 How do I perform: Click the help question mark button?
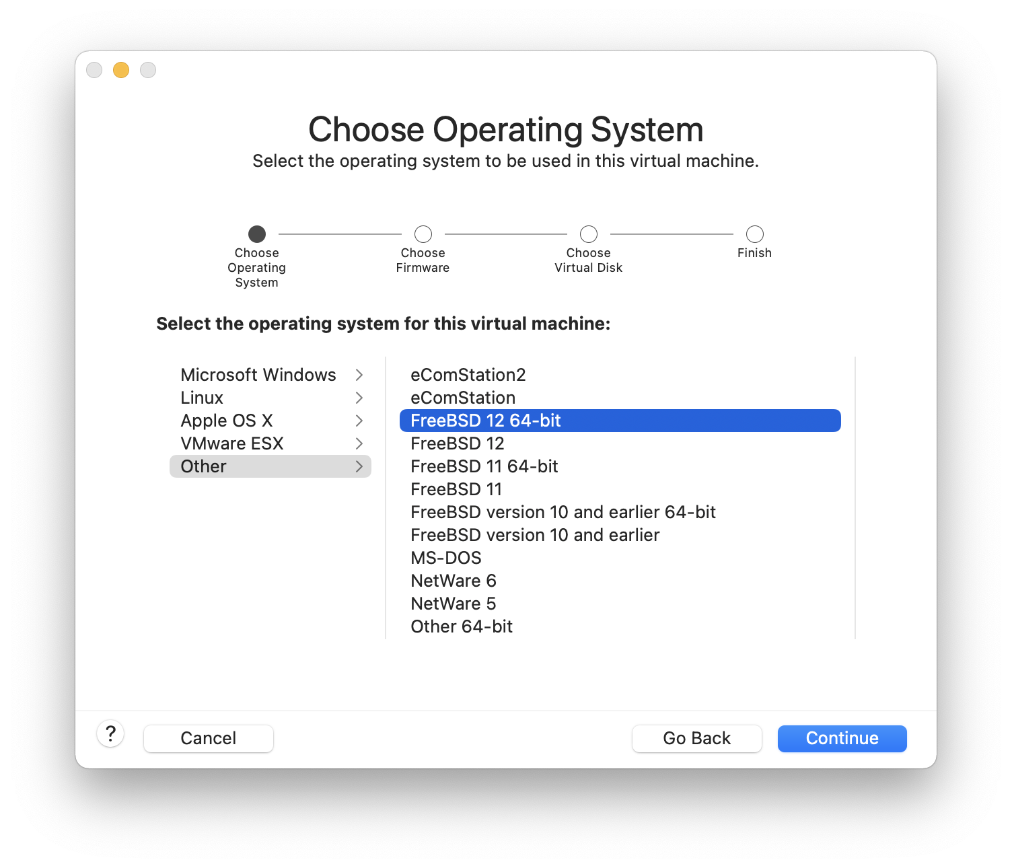(110, 734)
